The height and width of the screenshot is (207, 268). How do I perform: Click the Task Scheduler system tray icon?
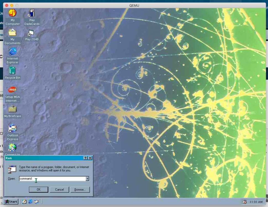[x=244, y=202]
